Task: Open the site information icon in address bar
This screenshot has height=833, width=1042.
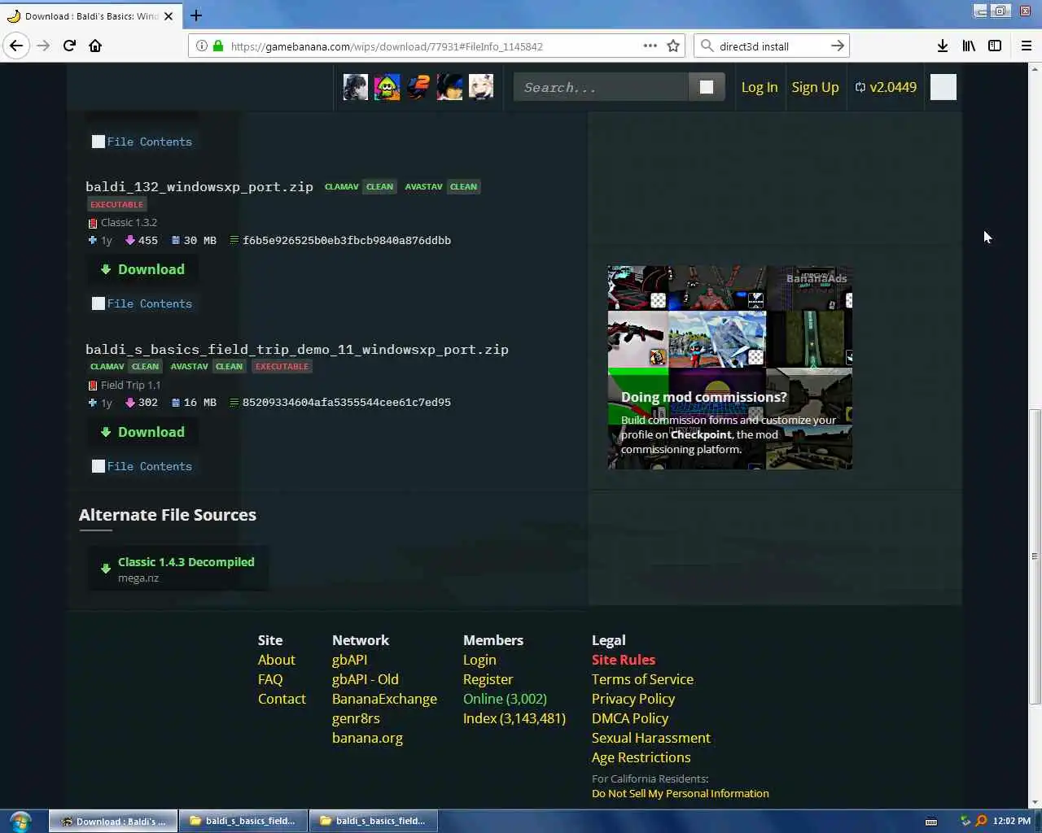Action: click(x=201, y=46)
